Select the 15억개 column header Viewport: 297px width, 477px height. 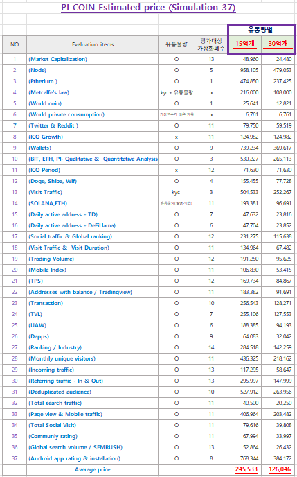tap(245, 44)
